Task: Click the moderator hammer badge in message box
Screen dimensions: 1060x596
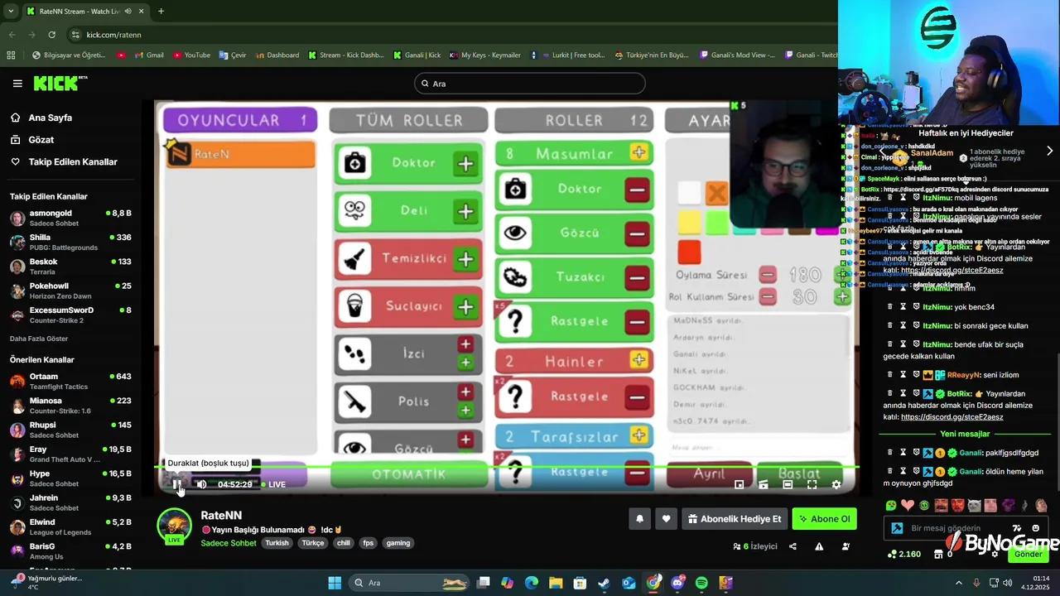Action: tap(897, 528)
